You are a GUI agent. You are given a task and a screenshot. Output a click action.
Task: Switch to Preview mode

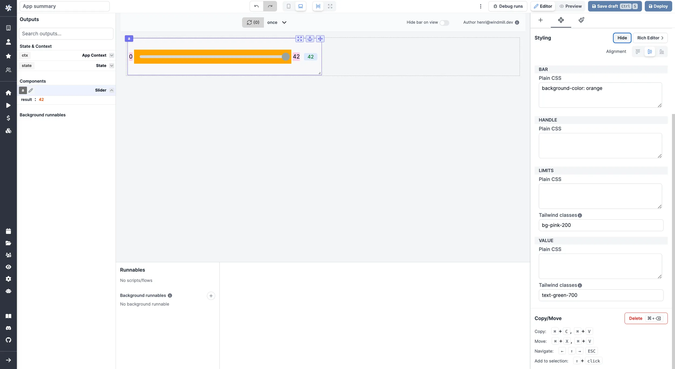(571, 6)
